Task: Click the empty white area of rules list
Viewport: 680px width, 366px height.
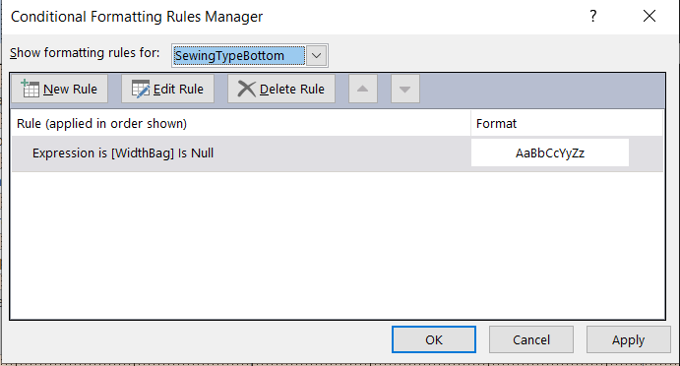Action: pos(337,245)
